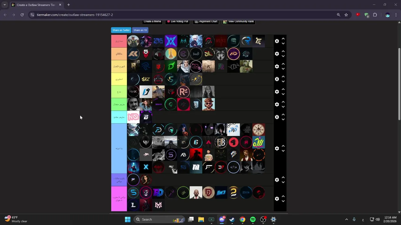Open settings gear for the orange tier row

(x=277, y=54)
